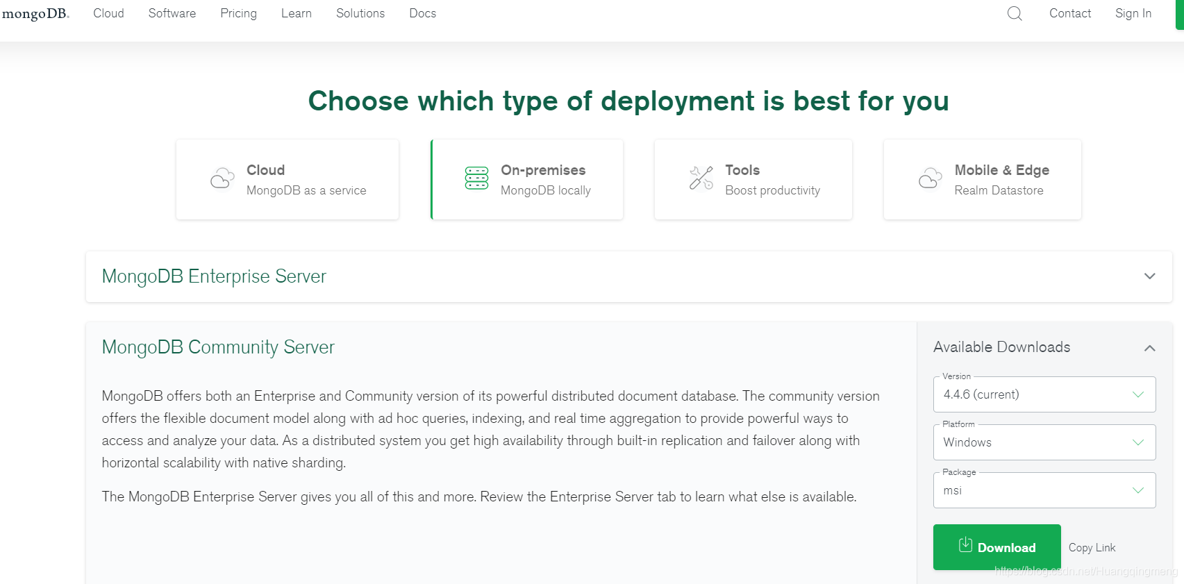Click the On-premises server stack icon
This screenshot has width=1184, height=584.
(x=476, y=178)
